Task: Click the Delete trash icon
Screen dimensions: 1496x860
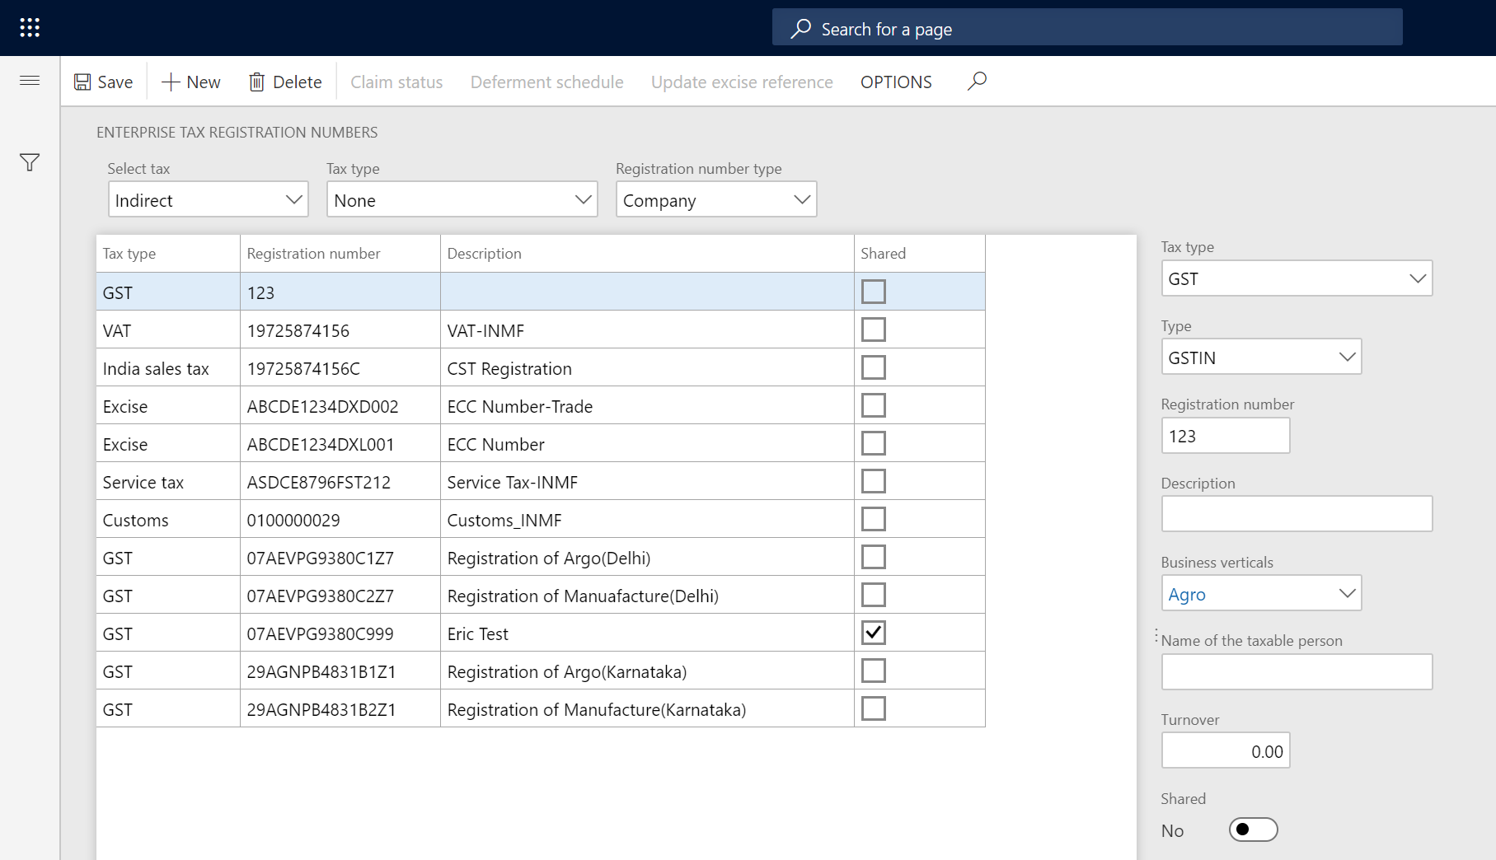Action: (257, 82)
